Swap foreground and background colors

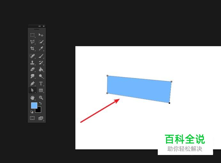(41, 103)
